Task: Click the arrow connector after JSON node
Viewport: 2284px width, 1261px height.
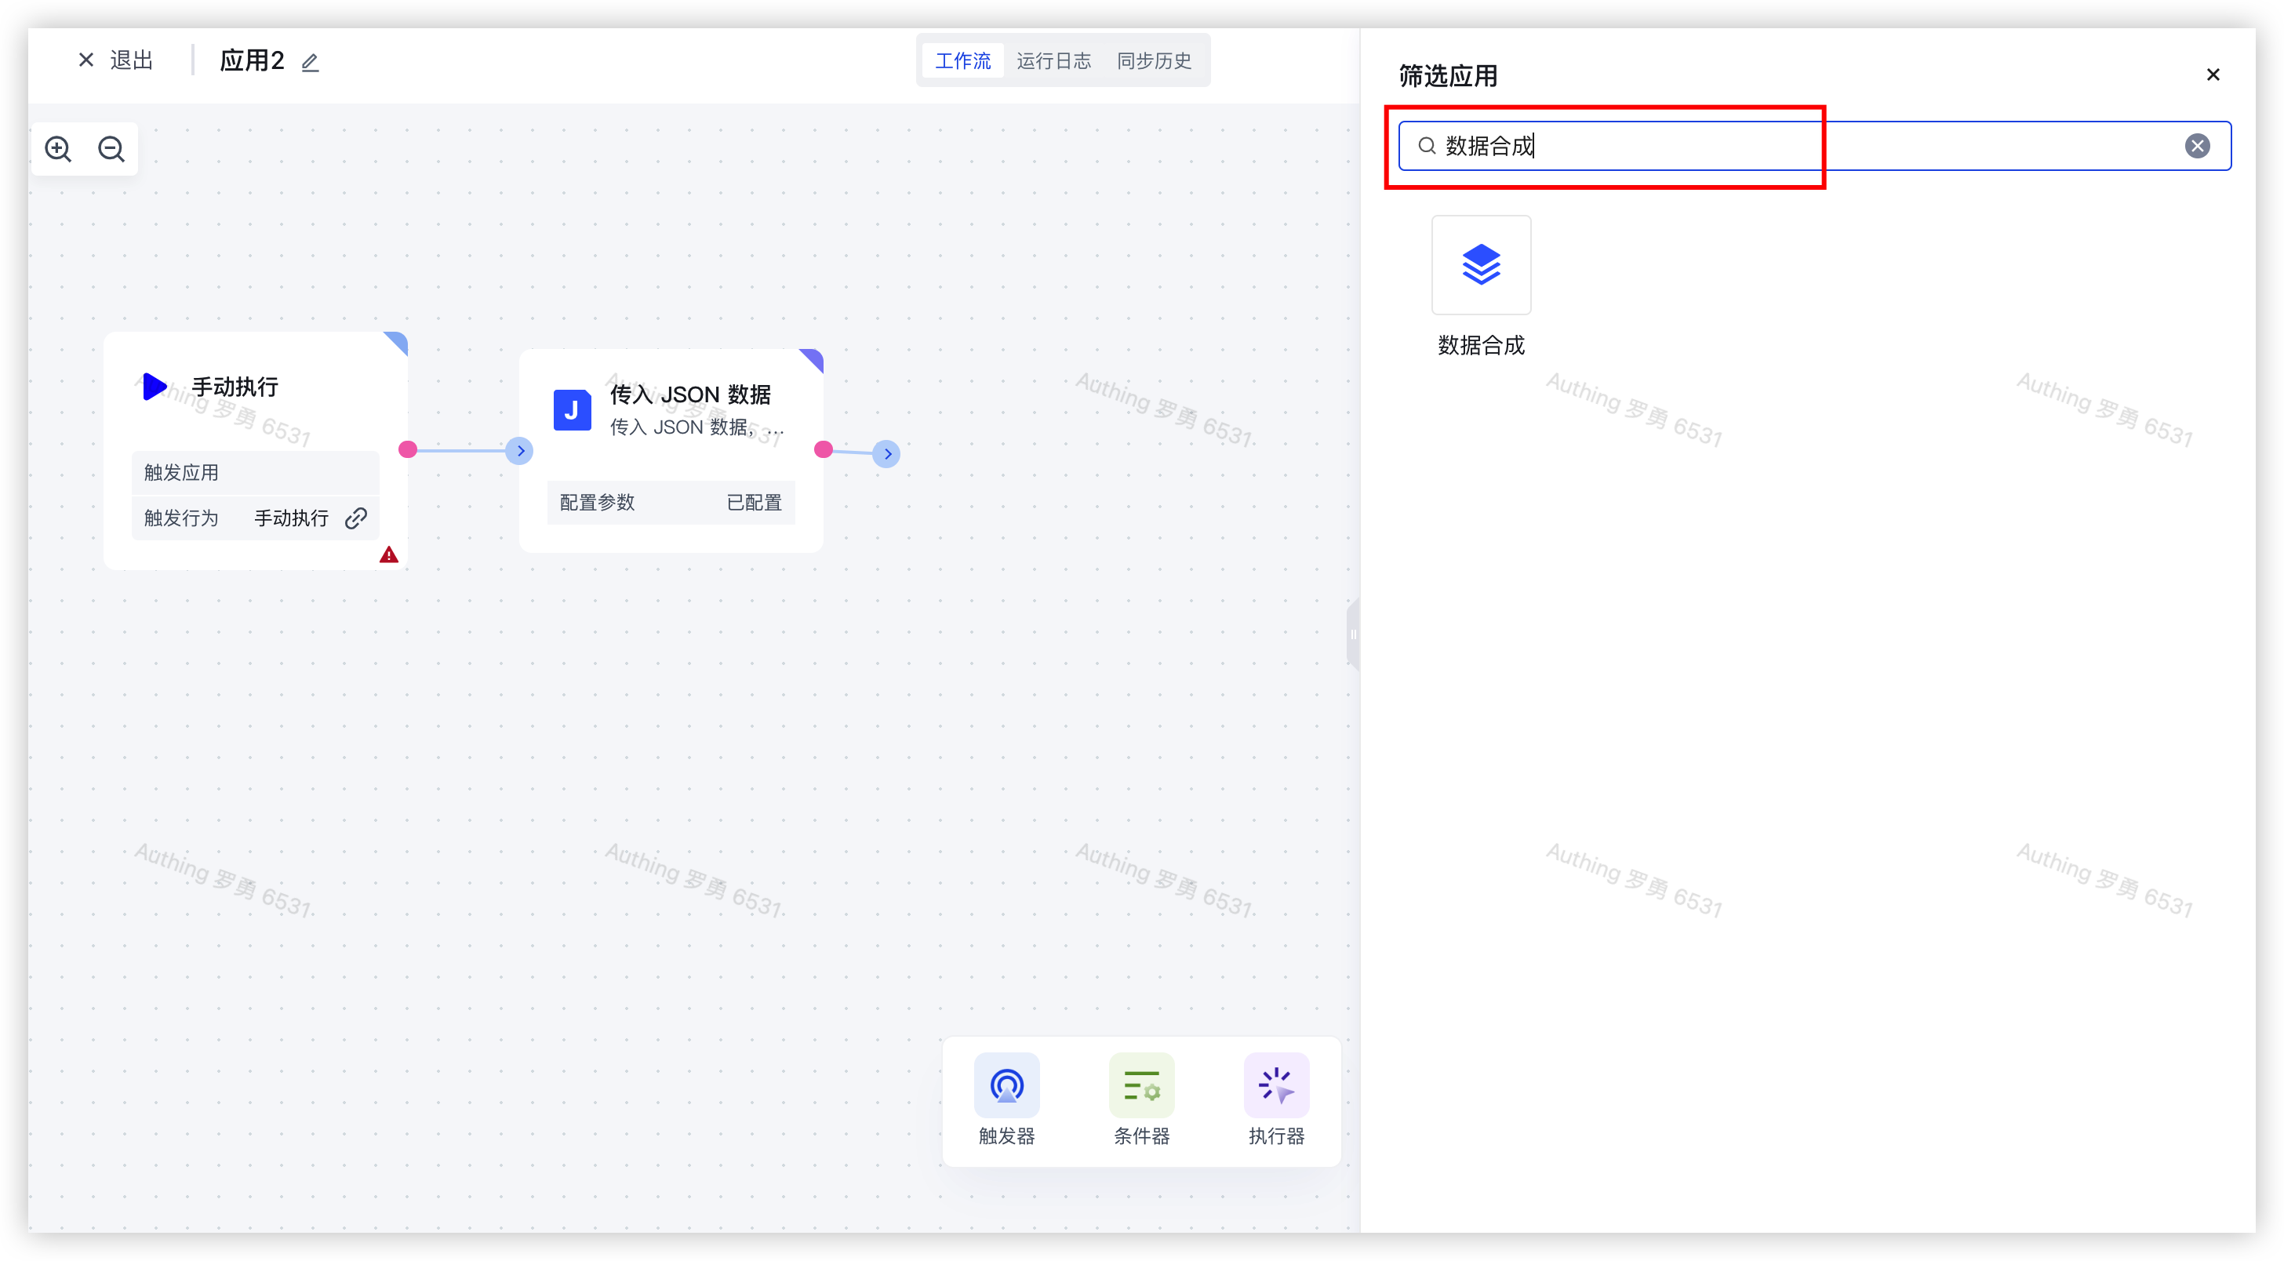Action: (886, 454)
